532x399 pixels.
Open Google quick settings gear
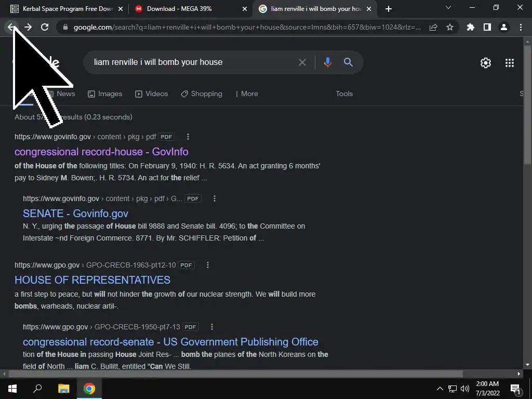[486, 63]
